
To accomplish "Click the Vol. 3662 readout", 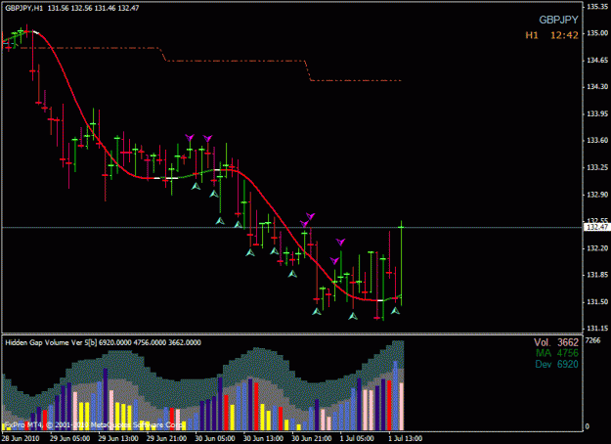I will point(556,342).
